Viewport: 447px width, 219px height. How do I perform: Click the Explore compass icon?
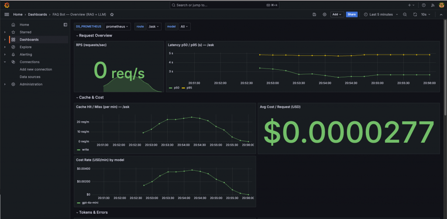coord(13,47)
